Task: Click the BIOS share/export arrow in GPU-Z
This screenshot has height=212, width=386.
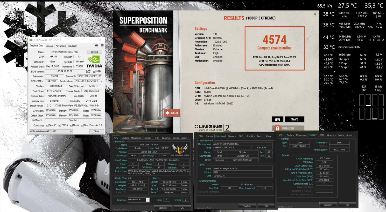Action: (x=88, y=71)
